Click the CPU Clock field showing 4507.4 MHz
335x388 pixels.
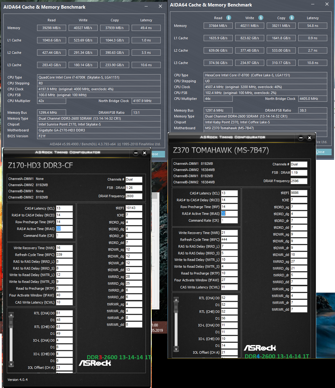266,87
